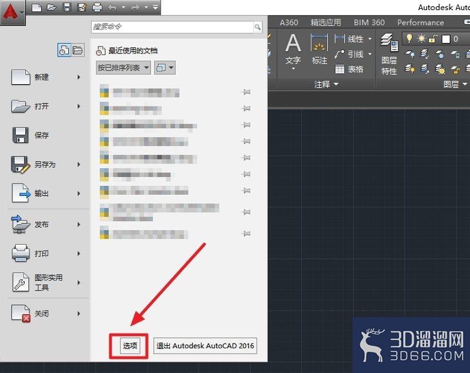The height and width of the screenshot is (373, 470).
Task: Select the 标注 dimension tool
Action: click(319, 49)
